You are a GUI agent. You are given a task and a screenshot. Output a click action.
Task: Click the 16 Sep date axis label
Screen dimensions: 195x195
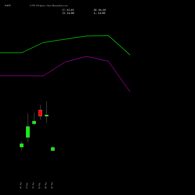pos(21,185)
